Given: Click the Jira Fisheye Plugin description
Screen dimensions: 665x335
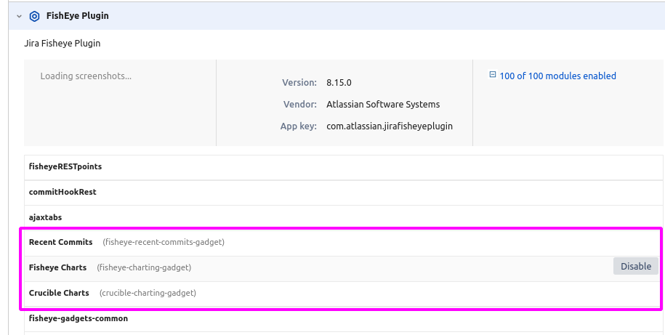Looking at the screenshot, I should [63, 44].
